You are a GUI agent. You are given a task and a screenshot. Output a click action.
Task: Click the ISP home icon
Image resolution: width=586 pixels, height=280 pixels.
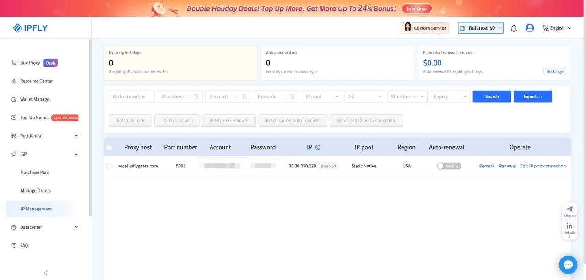point(14,154)
